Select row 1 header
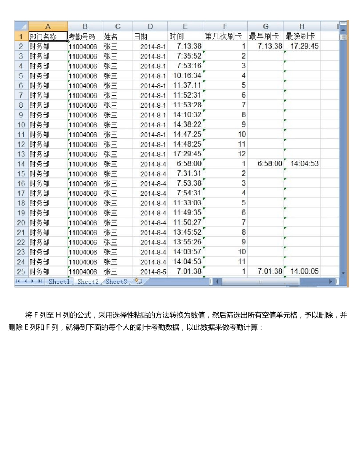 click(21, 37)
